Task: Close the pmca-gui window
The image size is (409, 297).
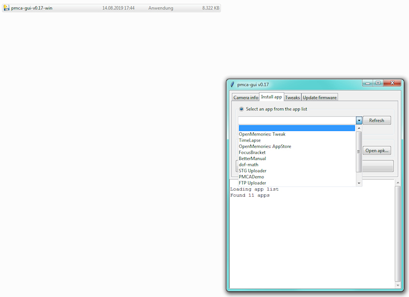Action: pyautogui.click(x=393, y=83)
